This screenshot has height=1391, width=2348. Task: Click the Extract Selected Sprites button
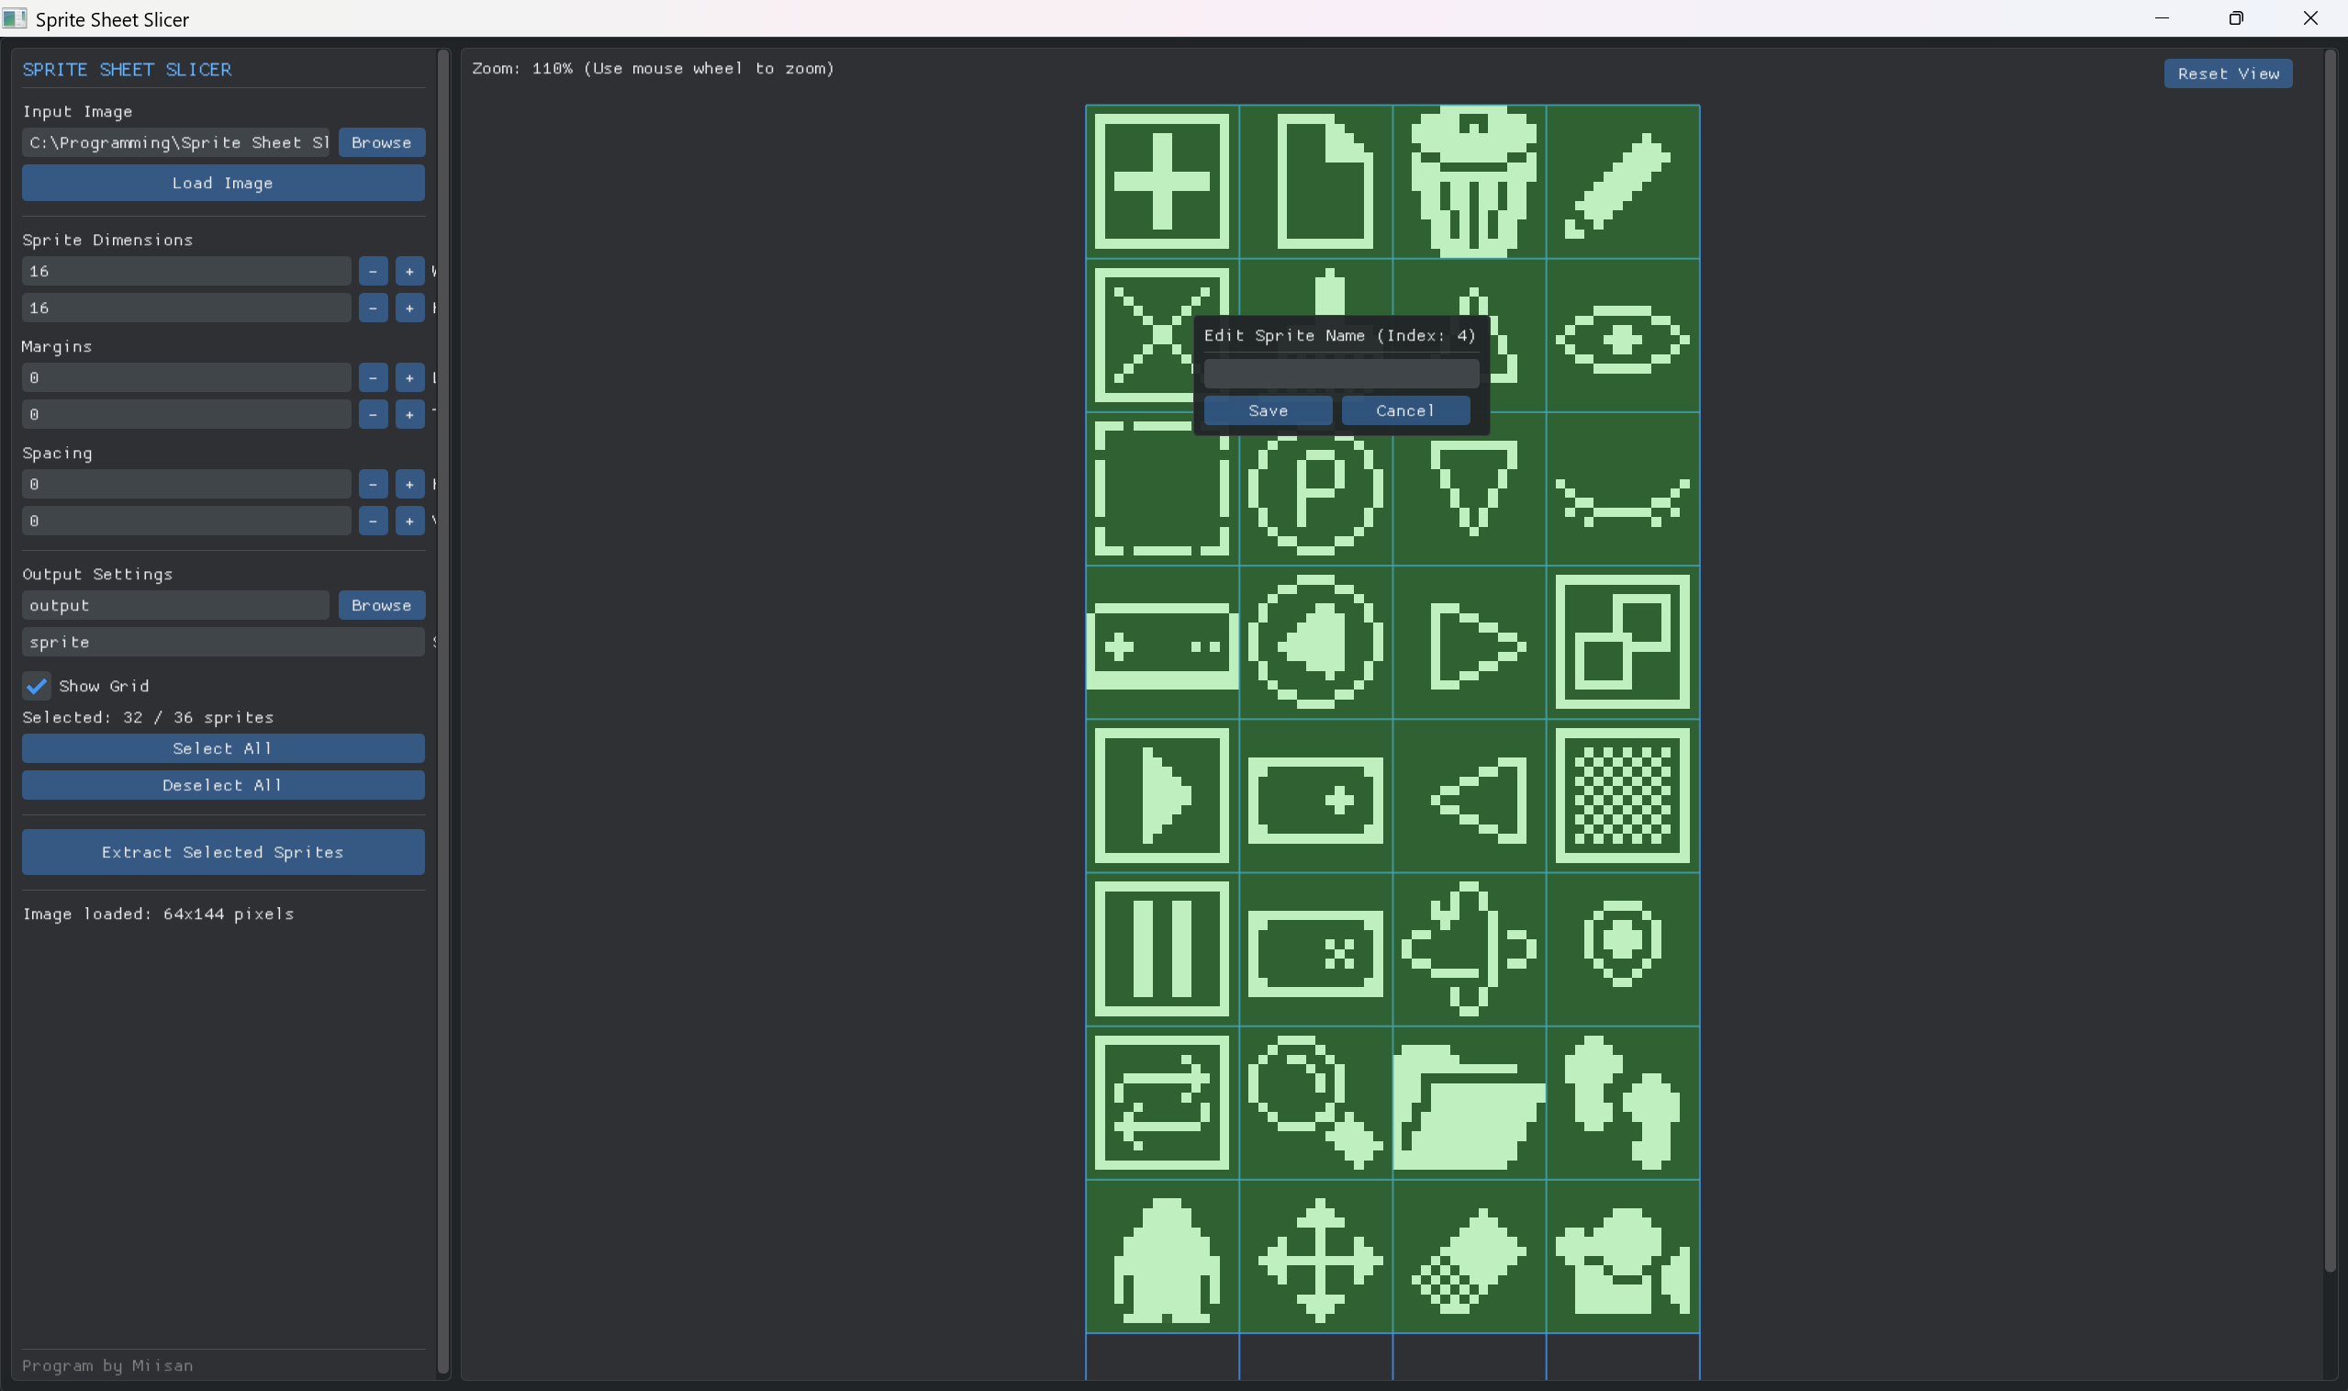[x=223, y=852]
